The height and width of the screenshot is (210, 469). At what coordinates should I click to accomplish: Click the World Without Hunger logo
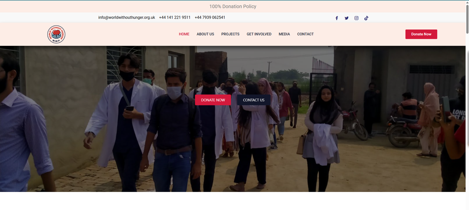tap(56, 34)
